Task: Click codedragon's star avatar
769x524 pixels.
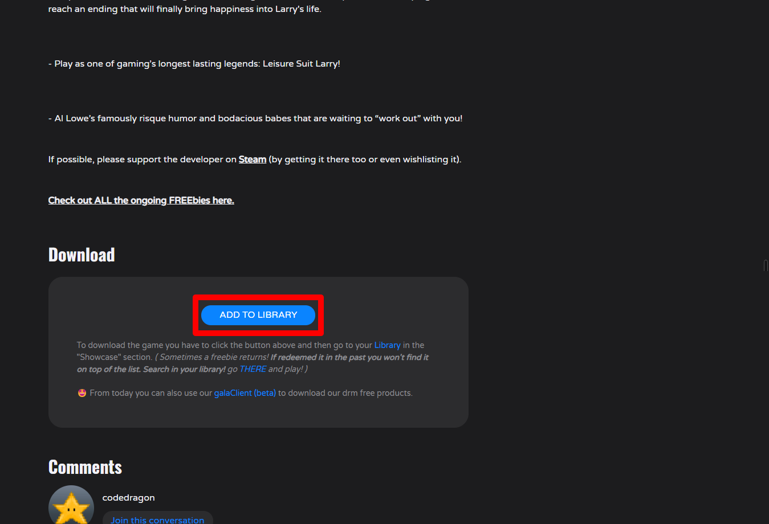Action: tap(71, 505)
